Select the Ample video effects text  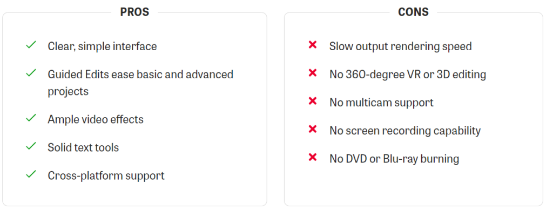click(x=96, y=119)
